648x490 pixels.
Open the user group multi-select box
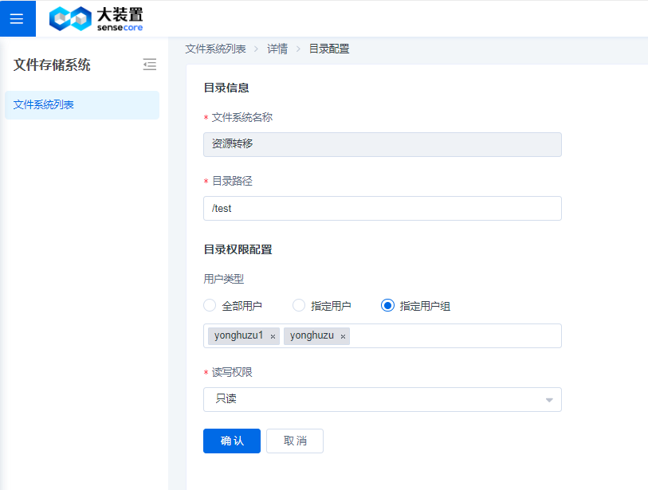pyautogui.click(x=454, y=336)
